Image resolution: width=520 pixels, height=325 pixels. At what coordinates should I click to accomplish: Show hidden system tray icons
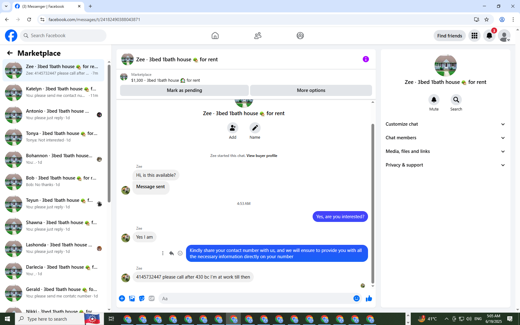pos(446,319)
